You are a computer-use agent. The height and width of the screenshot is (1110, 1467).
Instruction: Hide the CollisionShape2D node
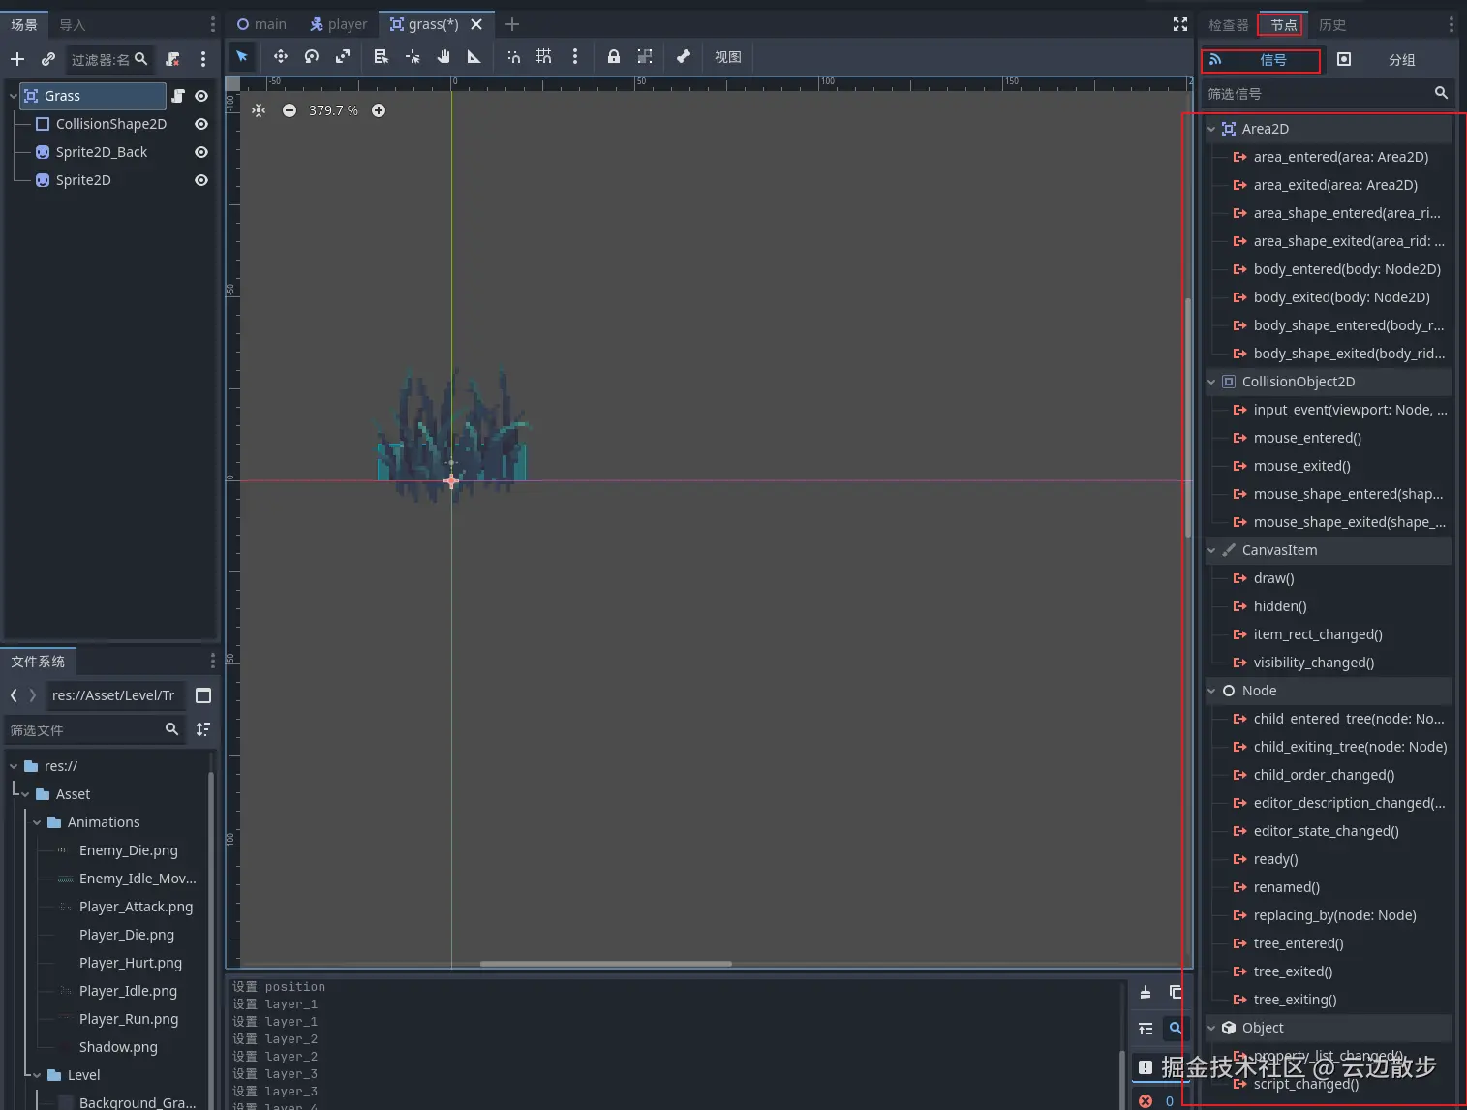[201, 124]
